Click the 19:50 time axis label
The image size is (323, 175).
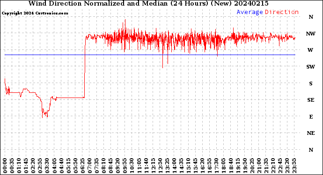click(x=245, y=166)
